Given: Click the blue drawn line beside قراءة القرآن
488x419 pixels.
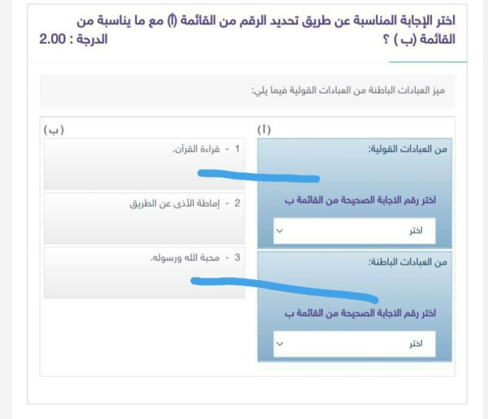Looking at the screenshot, I should coord(260,177).
